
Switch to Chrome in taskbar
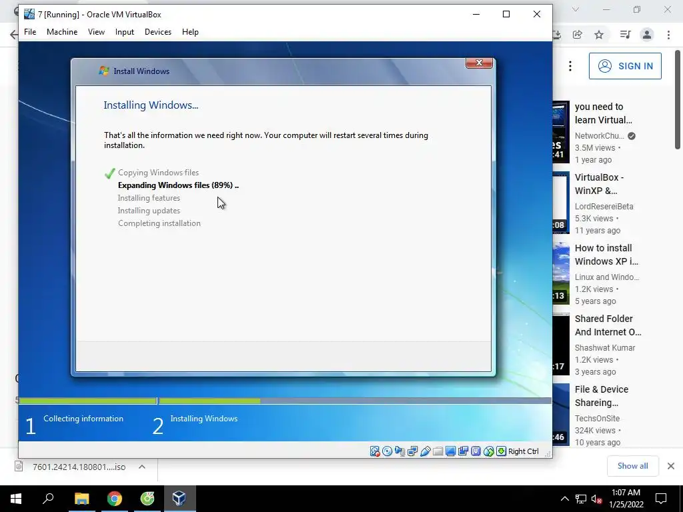(x=115, y=499)
